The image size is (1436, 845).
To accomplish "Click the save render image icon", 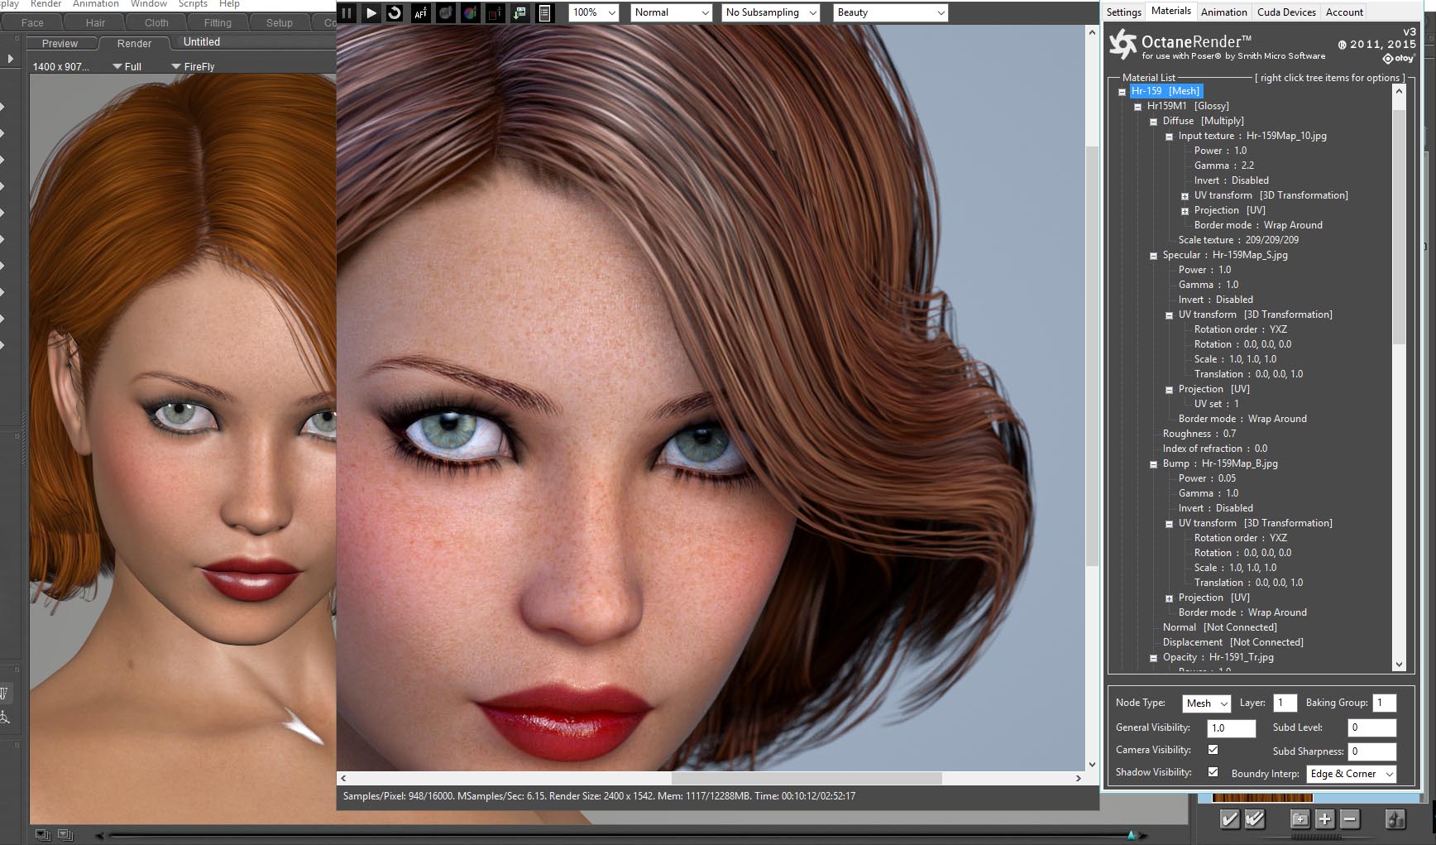I will 519,12.
